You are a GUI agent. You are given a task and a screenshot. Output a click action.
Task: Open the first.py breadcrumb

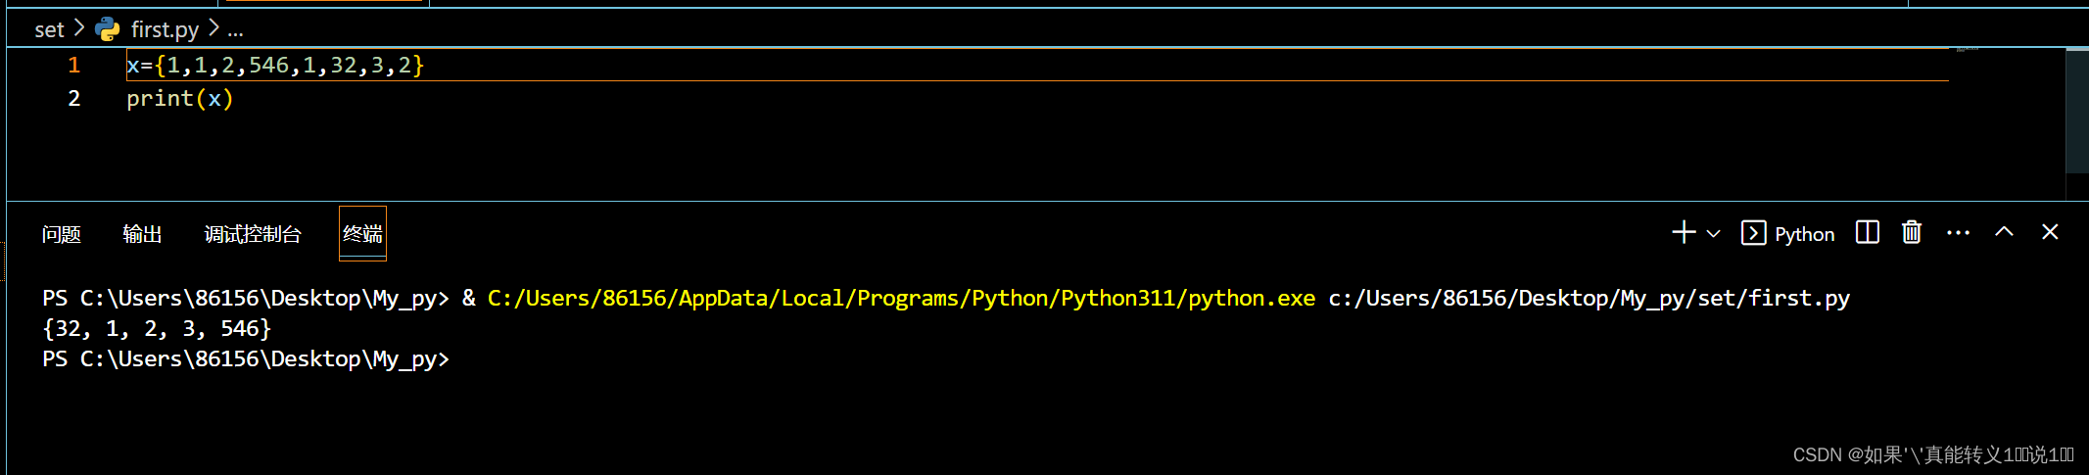click(x=165, y=29)
